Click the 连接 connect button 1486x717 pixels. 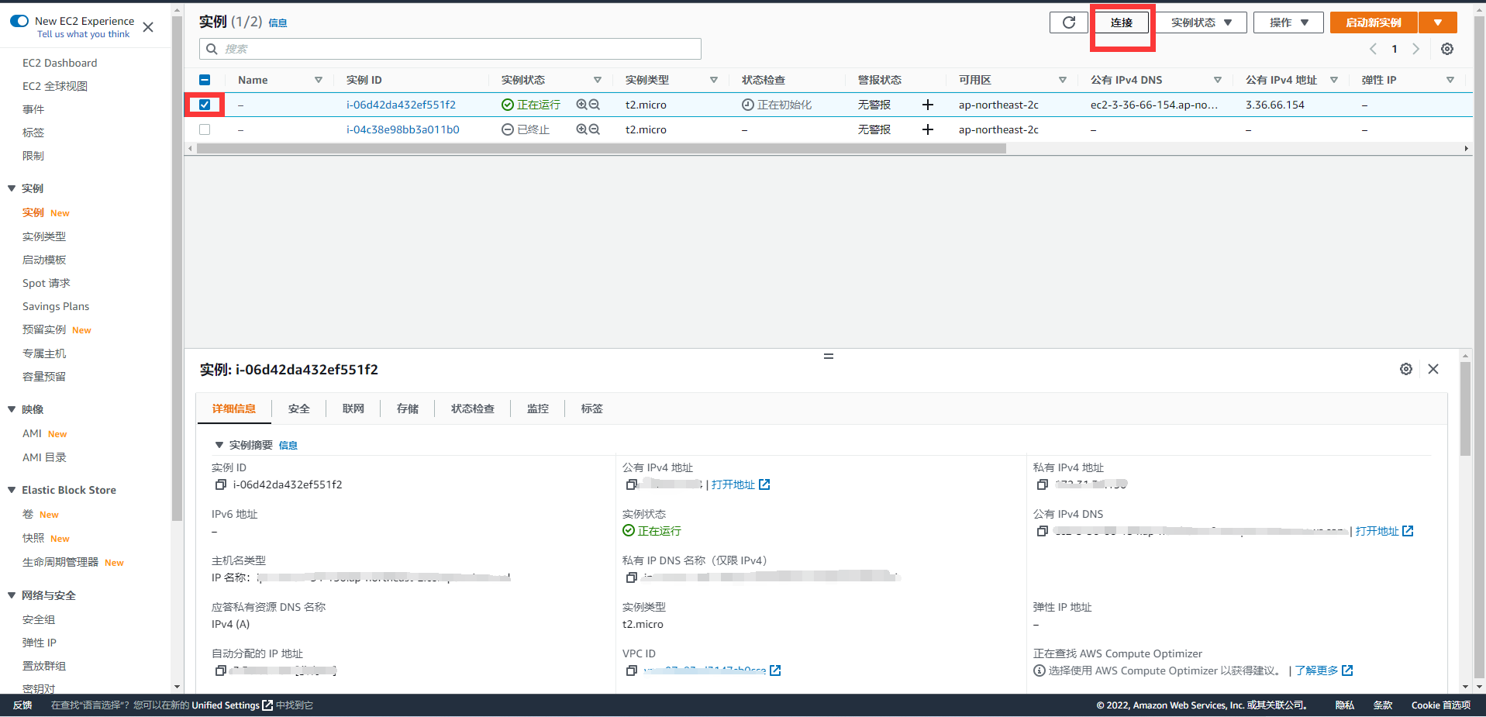1121,22
